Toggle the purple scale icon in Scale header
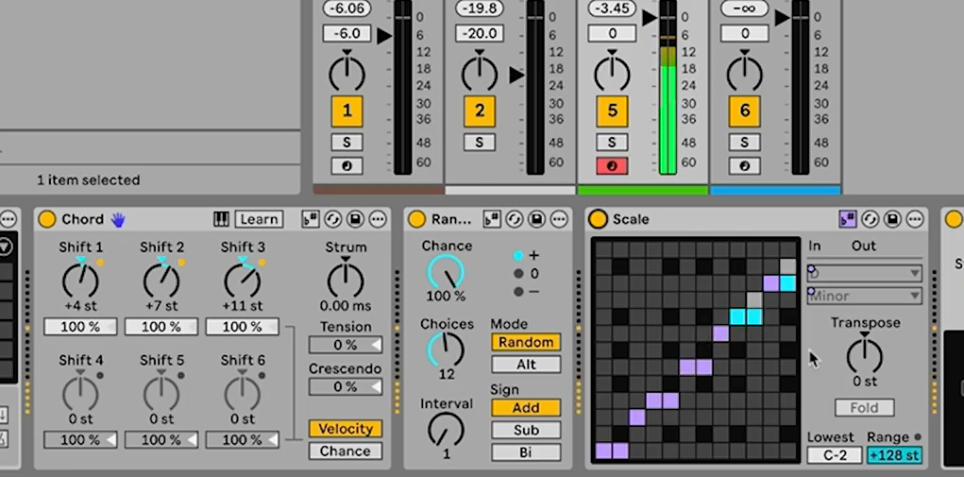The height and width of the screenshot is (477, 964). (848, 219)
